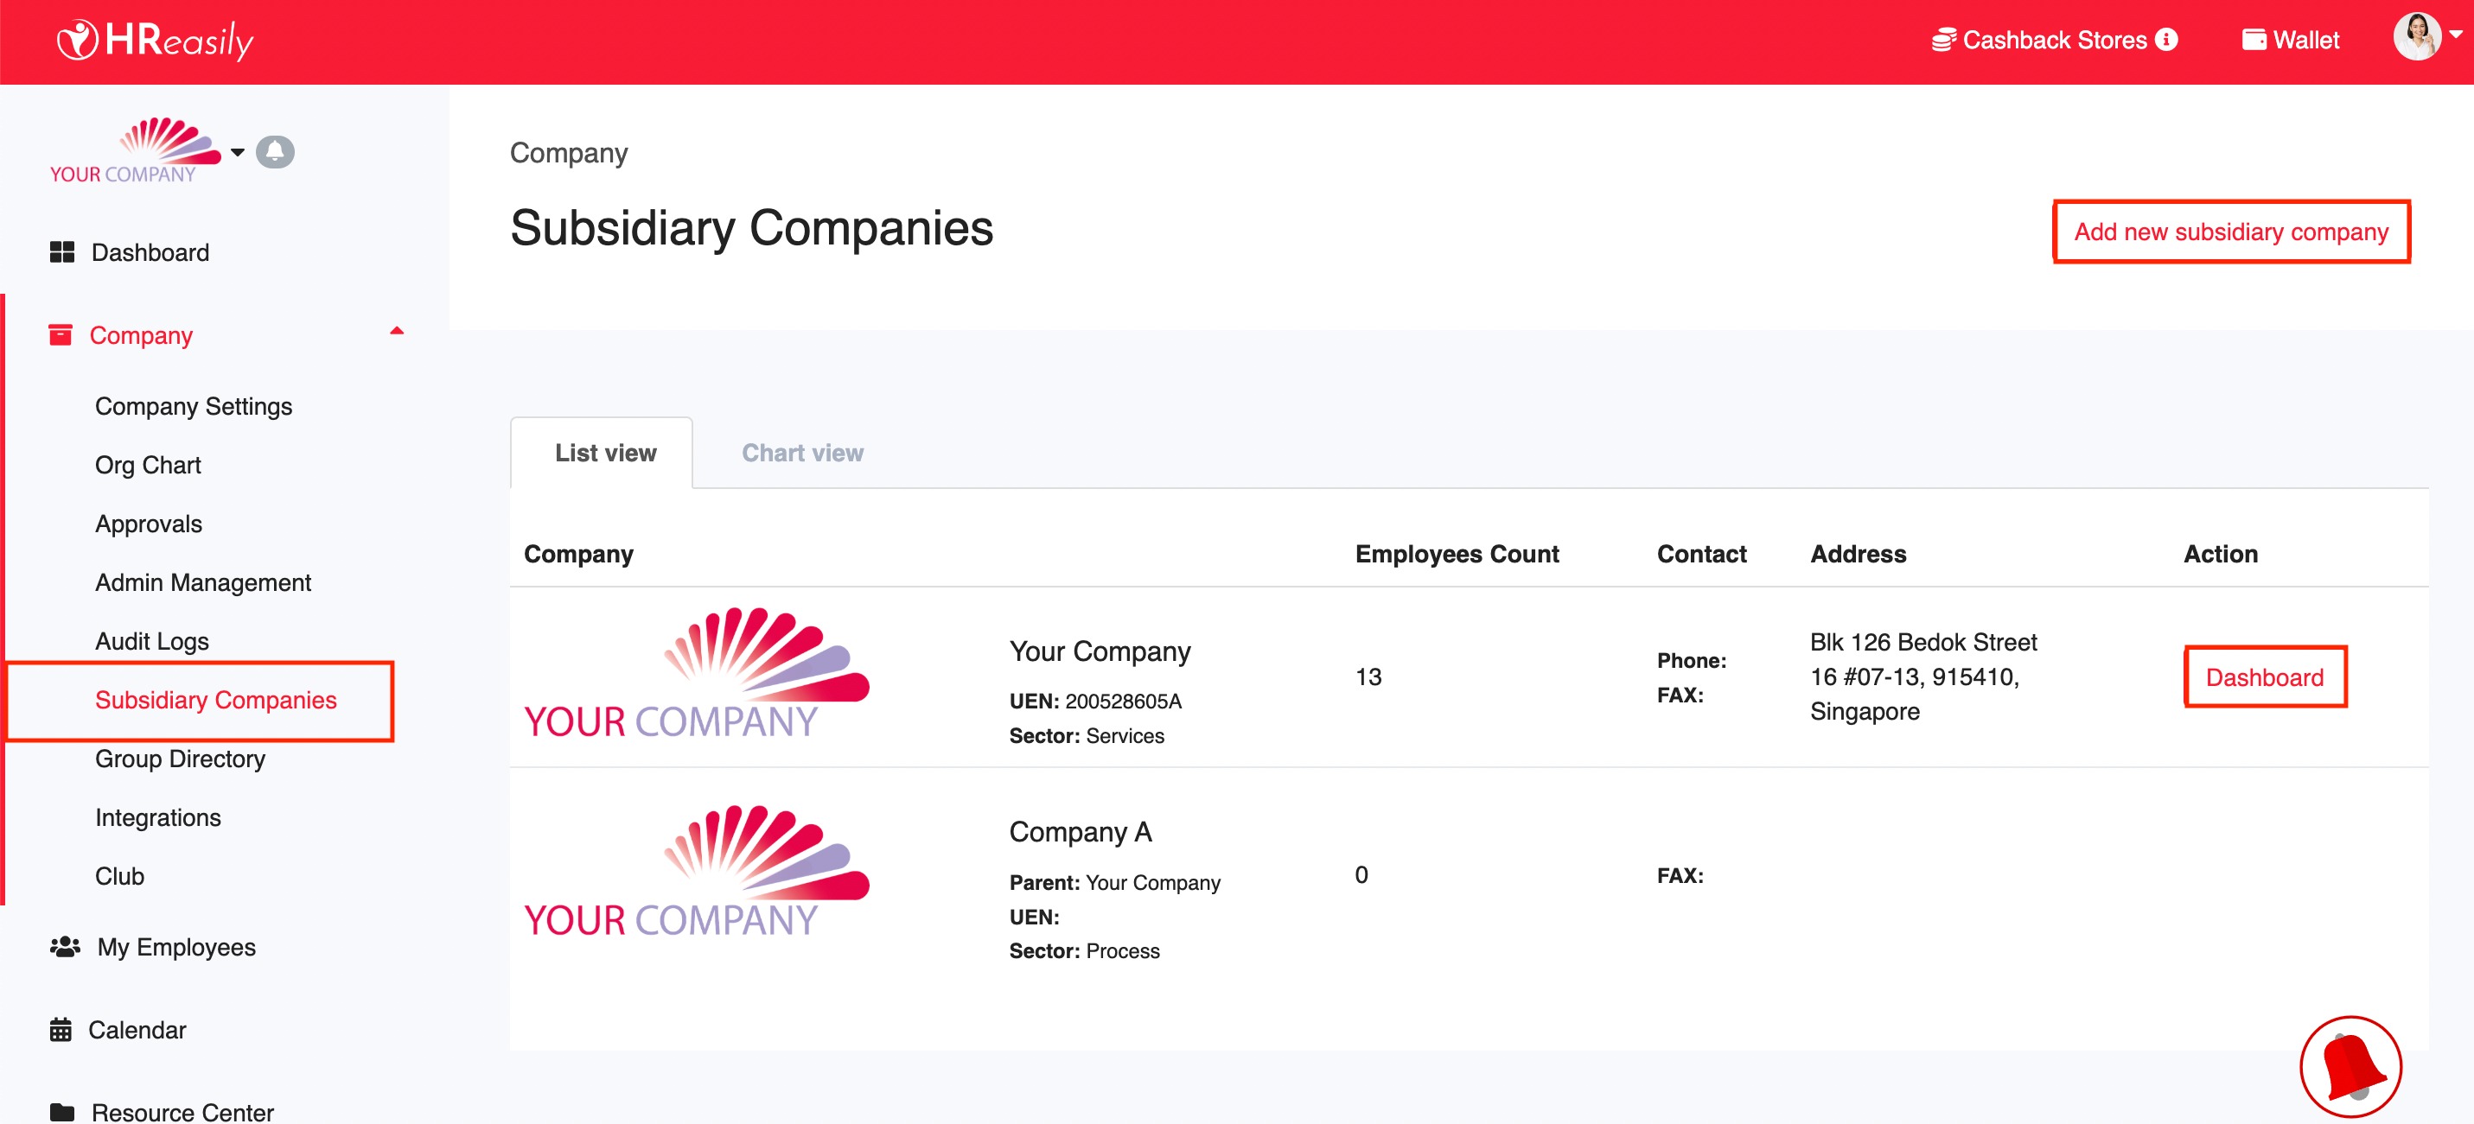Go to My Employees in sidebar

pyautogui.click(x=175, y=946)
